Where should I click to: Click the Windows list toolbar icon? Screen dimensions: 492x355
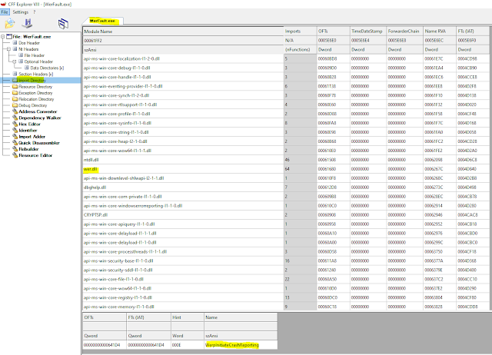coord(63,24)
